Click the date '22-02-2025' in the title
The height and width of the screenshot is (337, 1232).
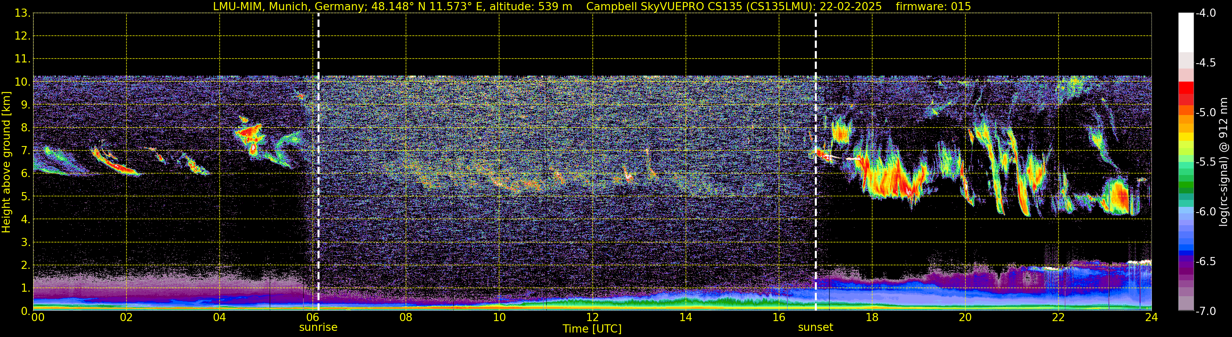pyautogui.click(x=851, y=7)
